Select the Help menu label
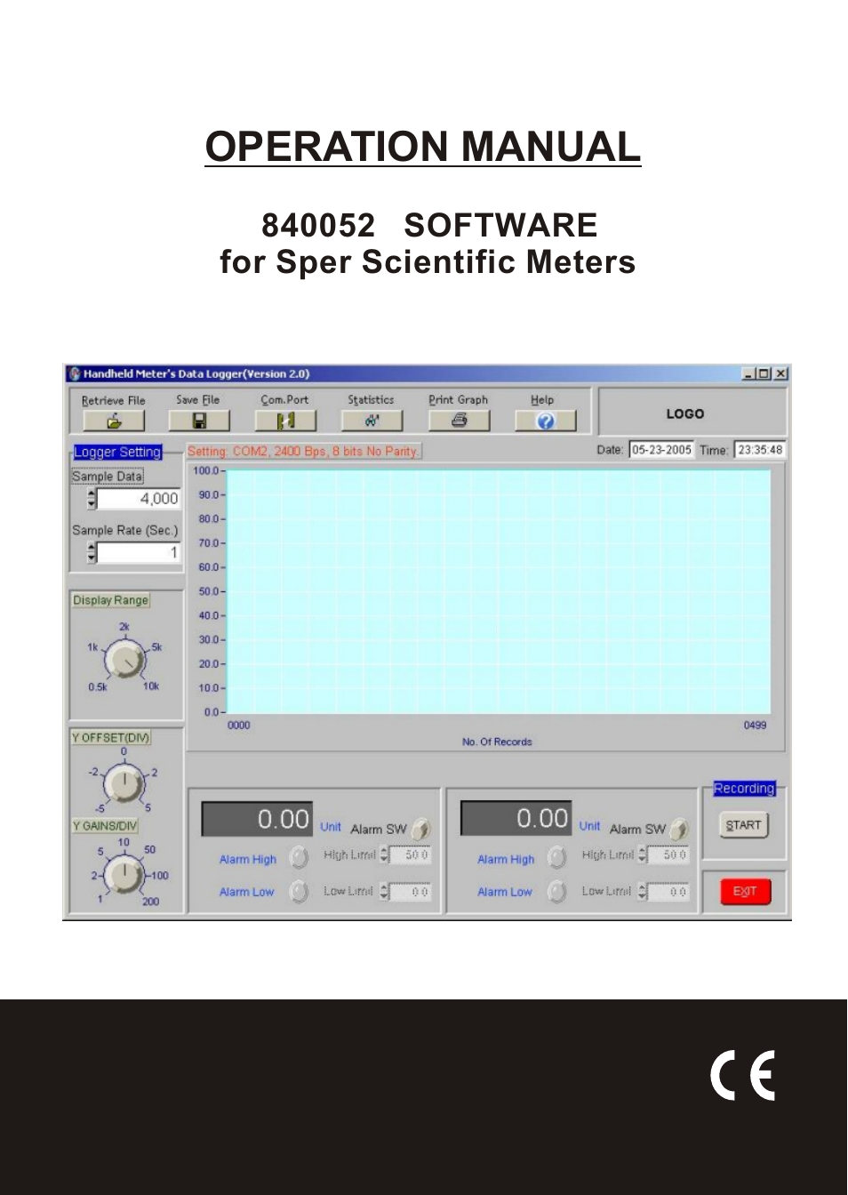848x1195 pixels. click(x=542, y=399)
